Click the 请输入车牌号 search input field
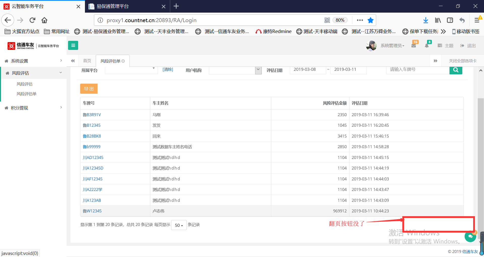Image resolution: width=484 pixels, height=257 pixels. click(x=417, y=70)
